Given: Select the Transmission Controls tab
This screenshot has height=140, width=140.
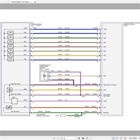Looking at the screenshot, I should click(x=21, y=2).
